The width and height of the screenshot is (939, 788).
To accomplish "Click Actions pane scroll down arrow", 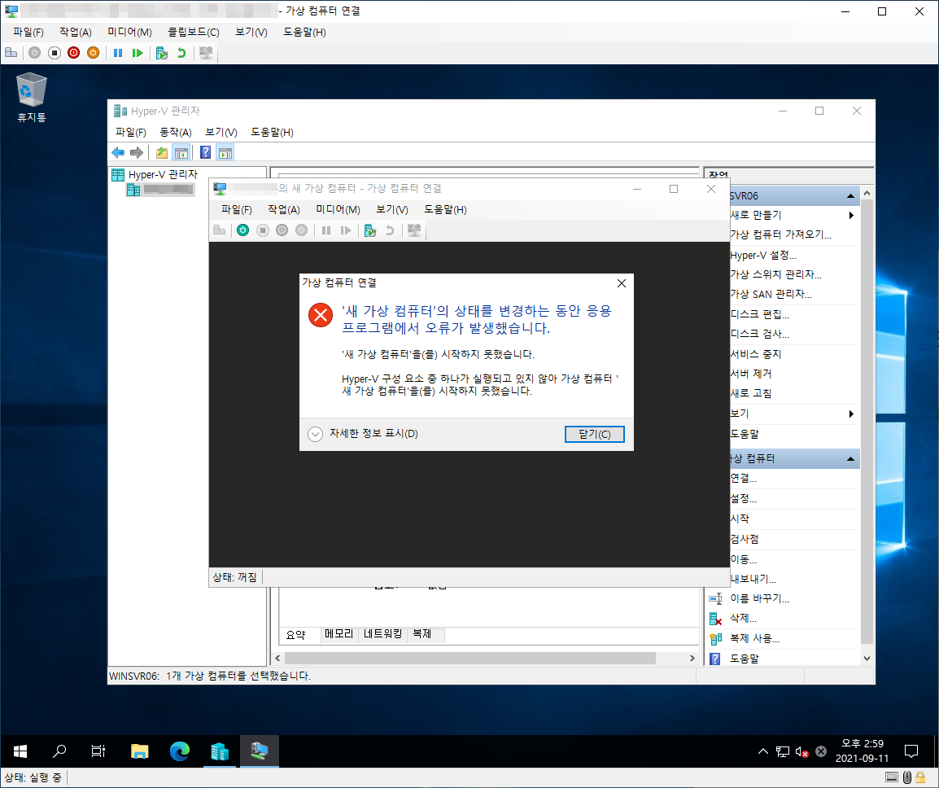I will point(867,659).
